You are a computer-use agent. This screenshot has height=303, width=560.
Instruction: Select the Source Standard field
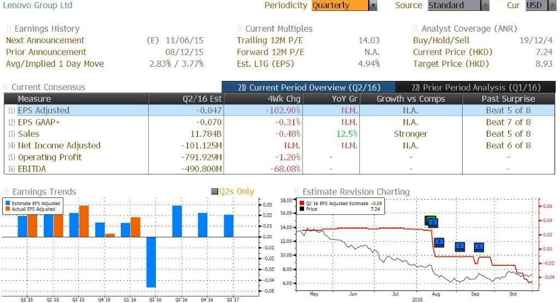tap(454, 5)
